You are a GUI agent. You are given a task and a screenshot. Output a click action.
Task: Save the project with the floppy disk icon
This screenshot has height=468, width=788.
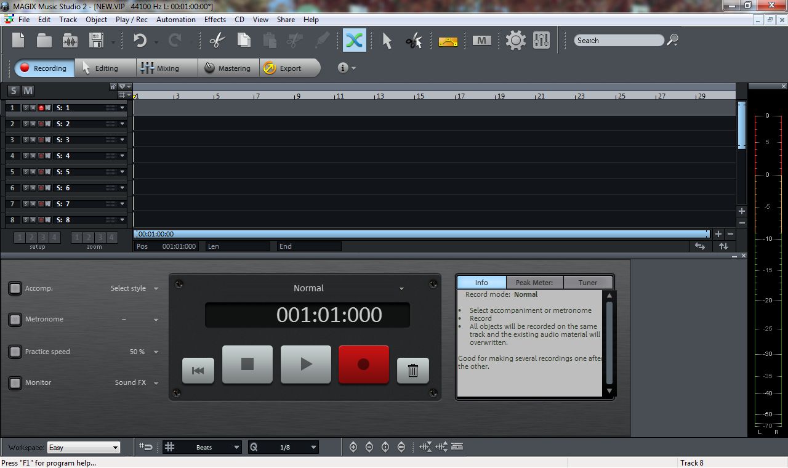(97, 41)
